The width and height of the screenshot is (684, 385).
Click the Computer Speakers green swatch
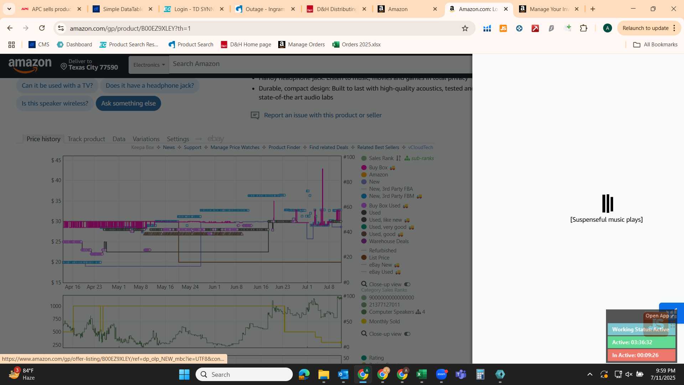(x=364, y=312)
